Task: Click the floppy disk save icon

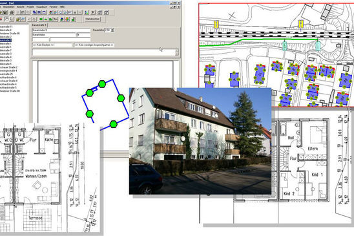Action: click(5, 12)
